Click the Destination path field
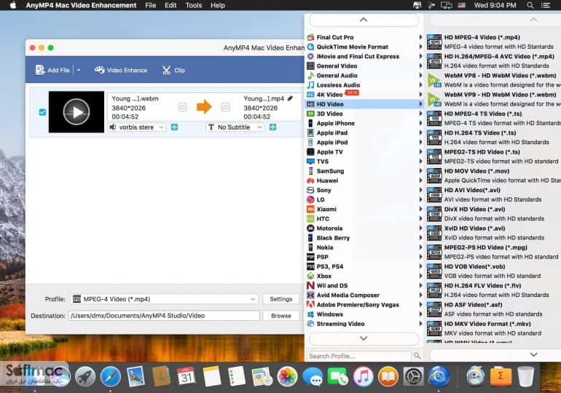The width and height of the screenshot is (561, 393). point(164,316)
